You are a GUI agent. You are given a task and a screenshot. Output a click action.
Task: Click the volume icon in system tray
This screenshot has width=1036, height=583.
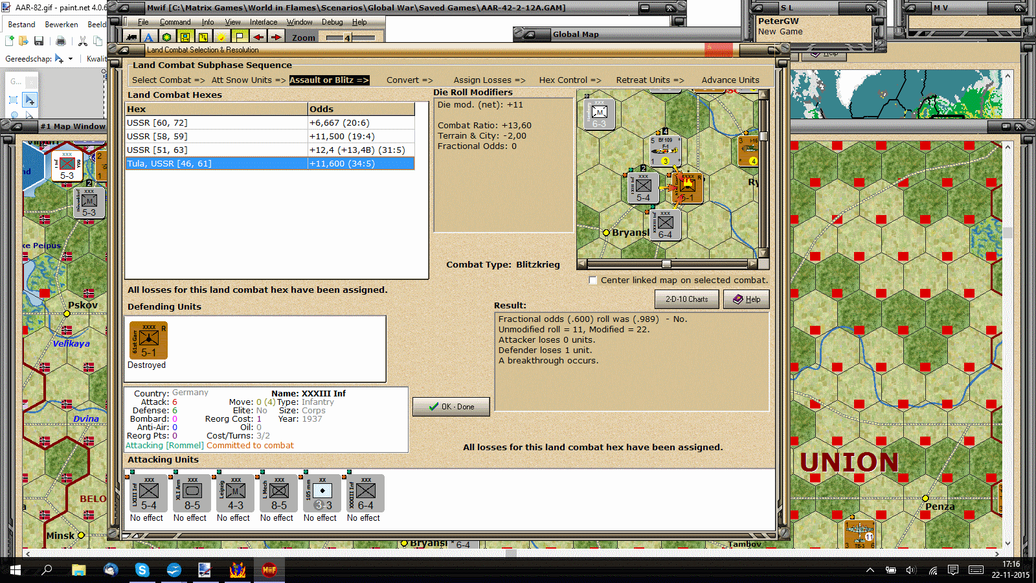911,570
